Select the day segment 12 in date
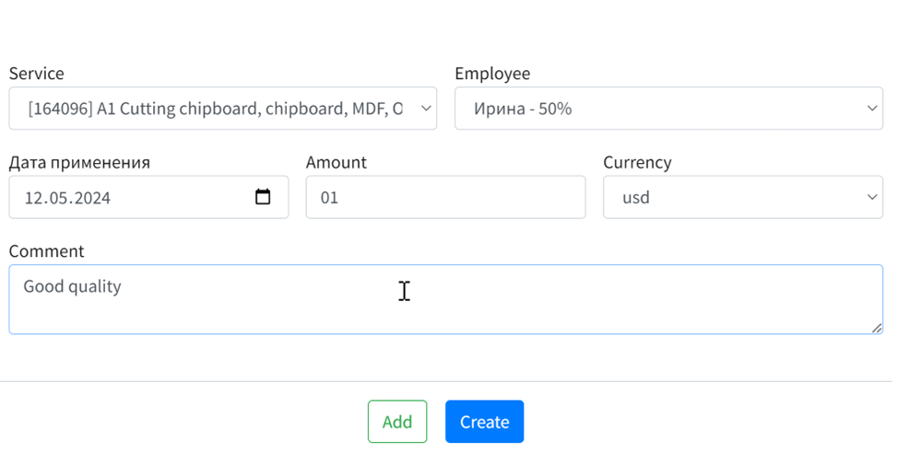This screenshot has width=898, height=453. (34, 198)
